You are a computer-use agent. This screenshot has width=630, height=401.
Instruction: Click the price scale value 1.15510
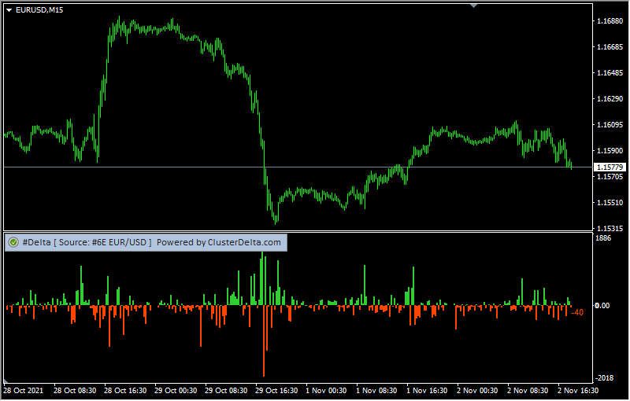[610, 203]
